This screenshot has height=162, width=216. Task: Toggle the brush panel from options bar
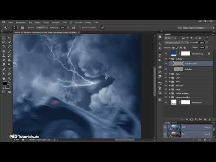pyautogui.click(x=22, y=28)
